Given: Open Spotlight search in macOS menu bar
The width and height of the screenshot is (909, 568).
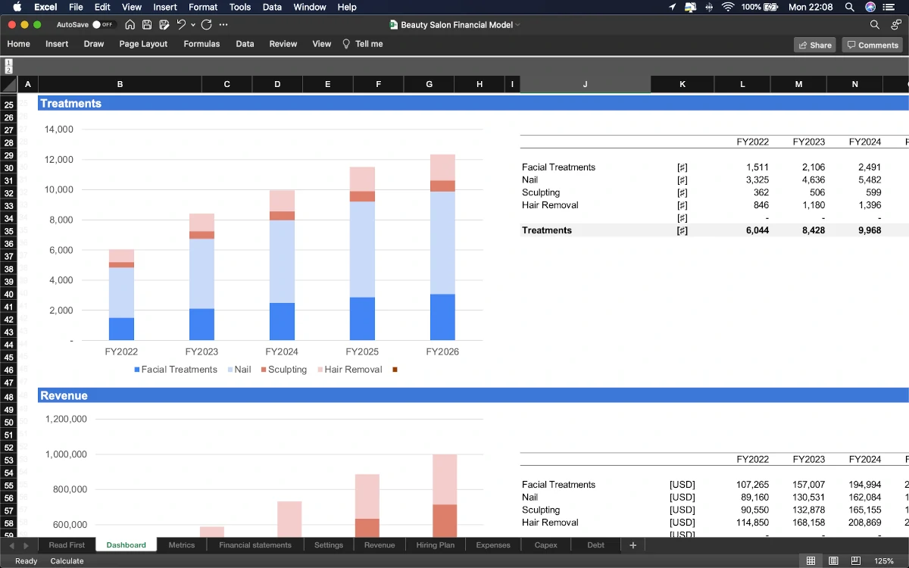Looking at the screenshot, I should point(850,7).
